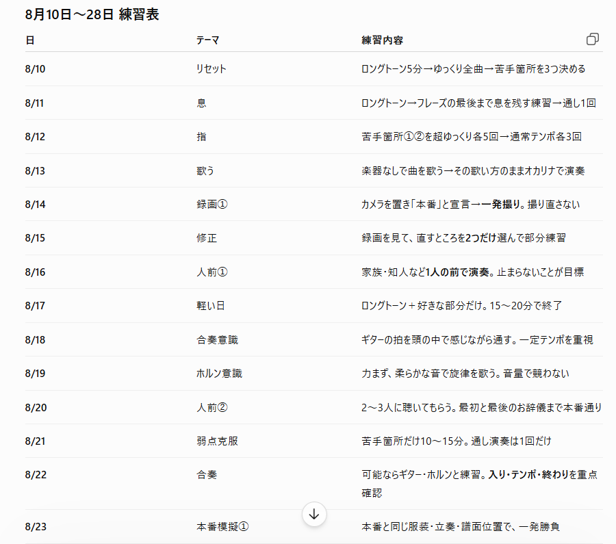Click the 練習内容 column header
The height and width of the screenshot is (544, 616).
(382, 40)
